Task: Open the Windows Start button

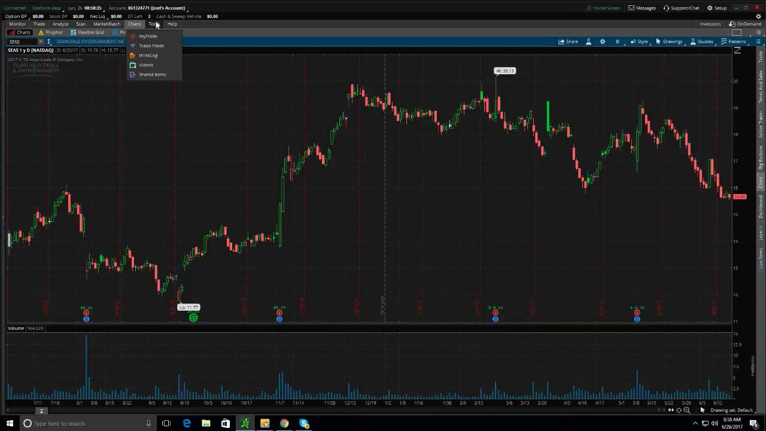Action: [x=10, y=423]
